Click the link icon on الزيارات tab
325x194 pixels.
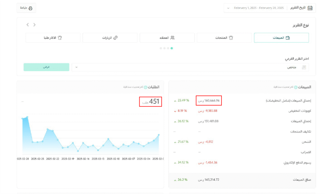[116, 38]
